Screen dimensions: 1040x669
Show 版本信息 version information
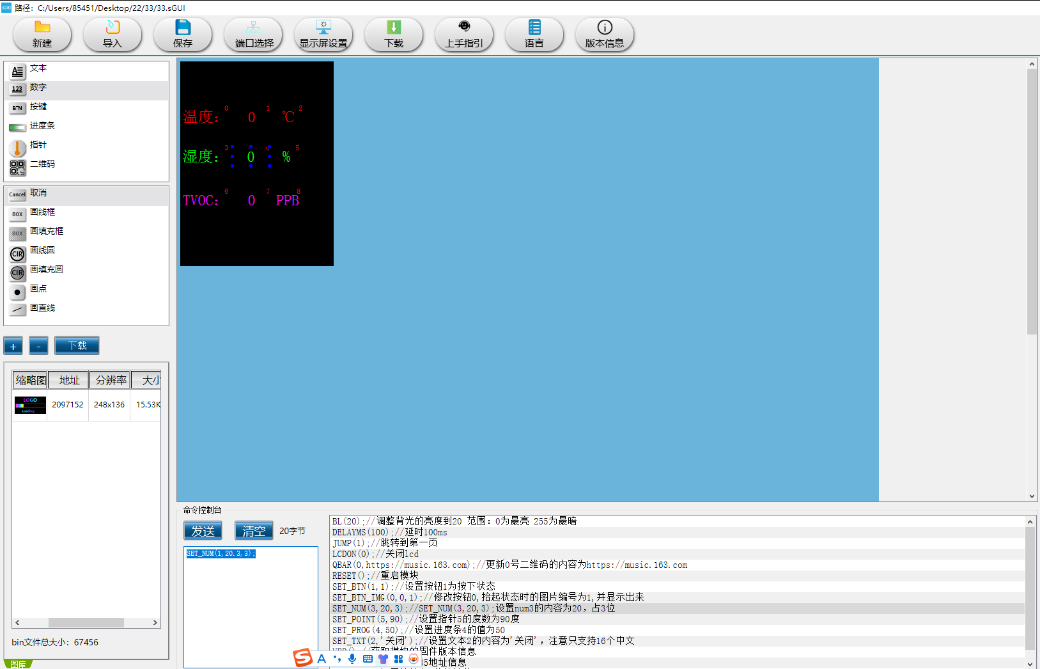click(x=605, y=35)
